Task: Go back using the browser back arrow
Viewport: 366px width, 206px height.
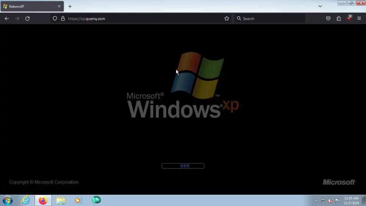Action: pyautogui.click(x=7, y=19)
